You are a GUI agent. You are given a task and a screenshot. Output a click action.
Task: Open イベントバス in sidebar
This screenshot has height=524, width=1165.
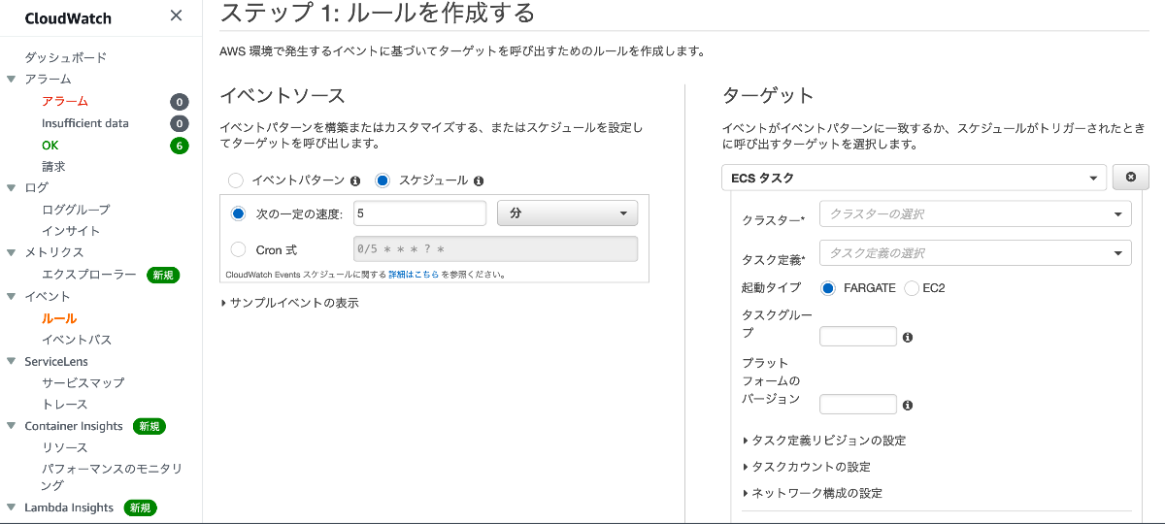point(77,340)
